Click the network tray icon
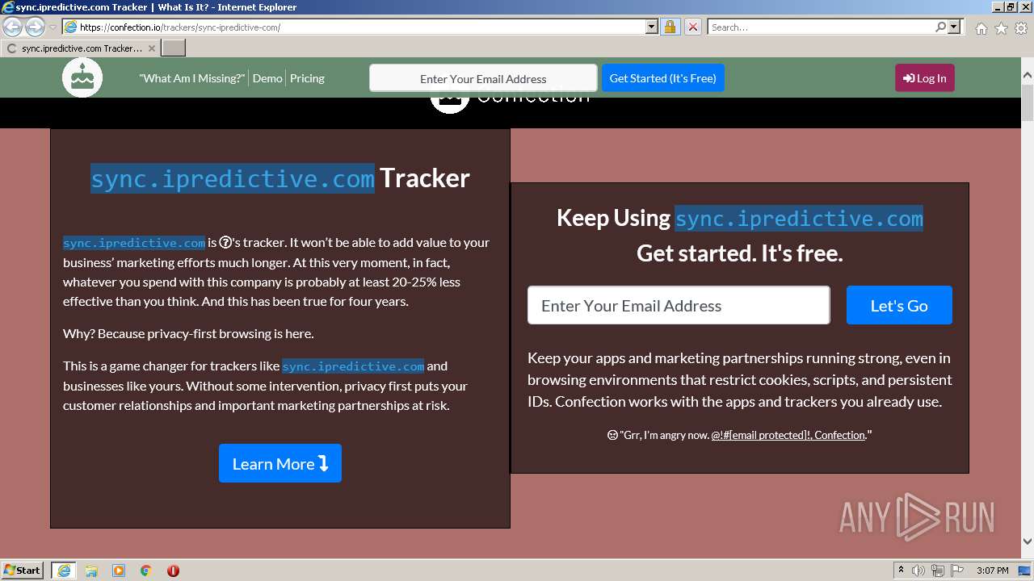Viewport: 1034px width, 581px height. (938, 571)
